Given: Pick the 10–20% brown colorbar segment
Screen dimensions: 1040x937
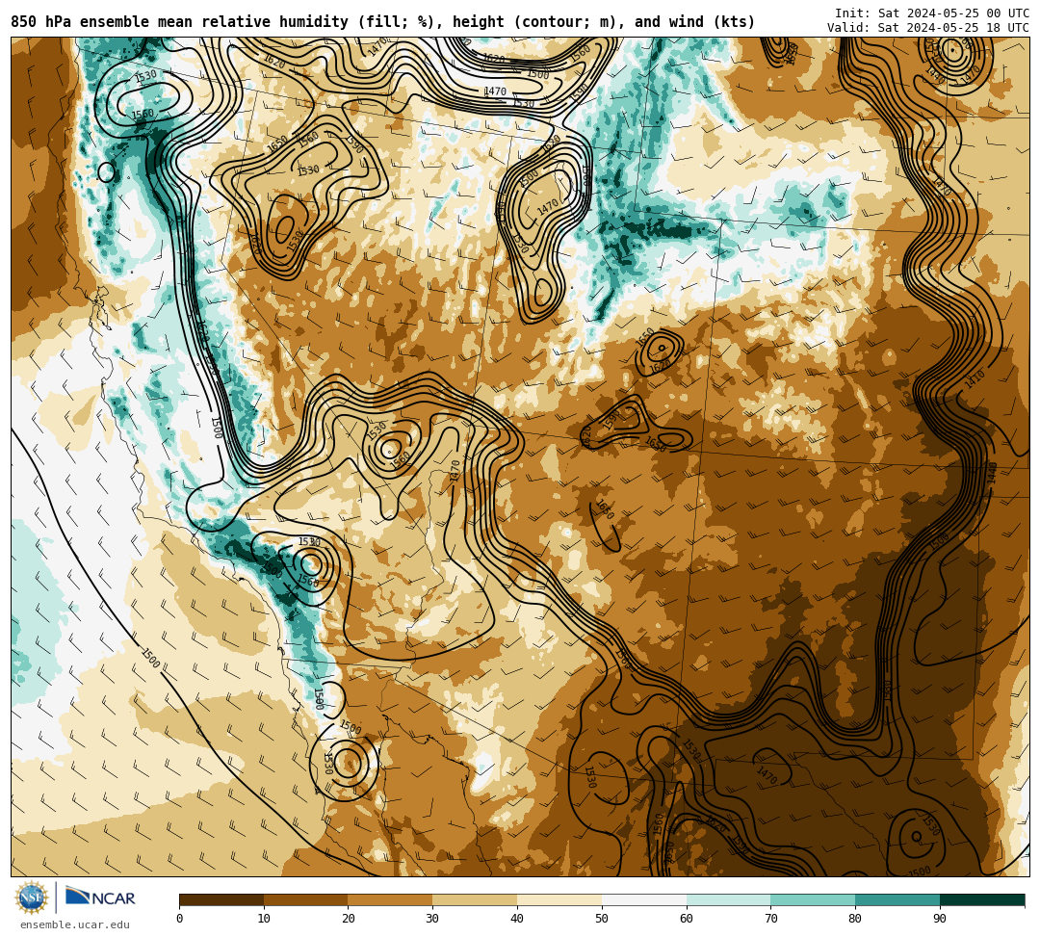Looking at the screenshot, I should [x=306, y=899].
